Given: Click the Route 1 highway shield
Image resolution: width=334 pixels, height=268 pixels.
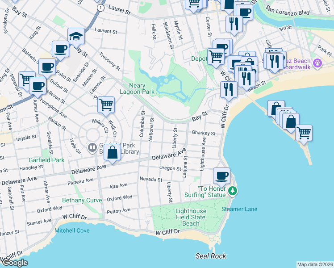Looking at the screenshot, I should coord(100,8).
